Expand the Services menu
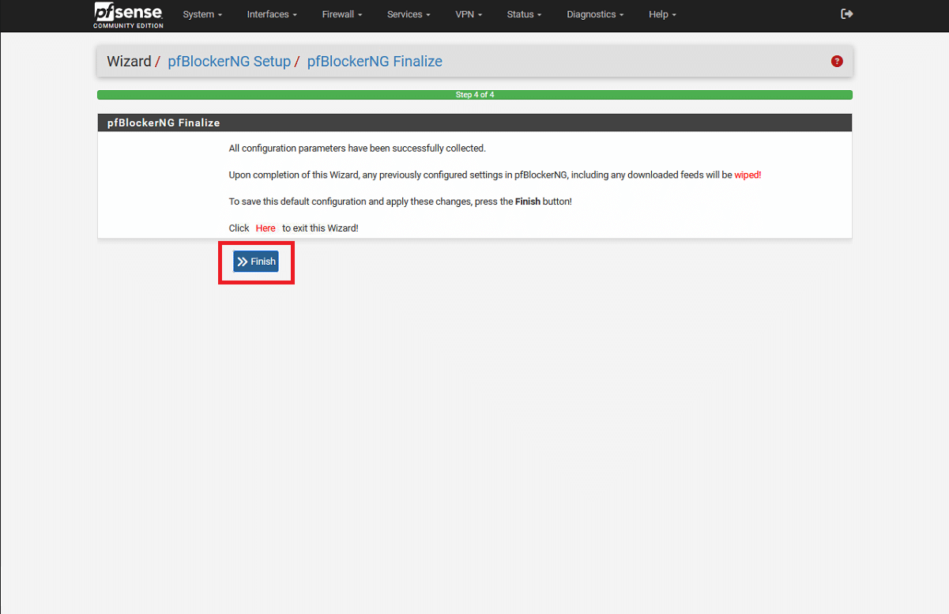Viewport: 949px width, 614px height. click(x=409, y=14)
